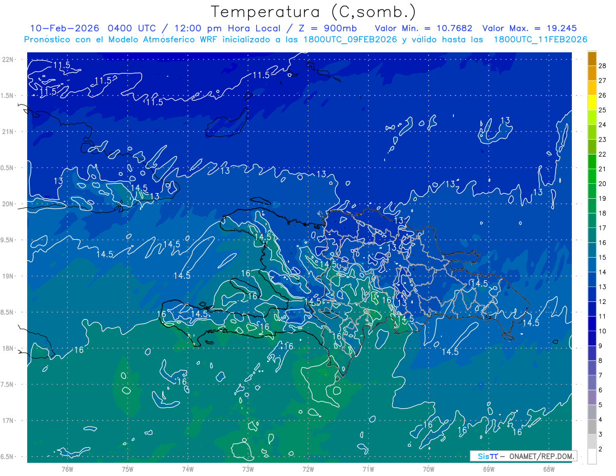Image resolution: width=616 pixels, height=476 pixels.
Task: Click the 21N latitude axis label
Action: coord(8,131)
